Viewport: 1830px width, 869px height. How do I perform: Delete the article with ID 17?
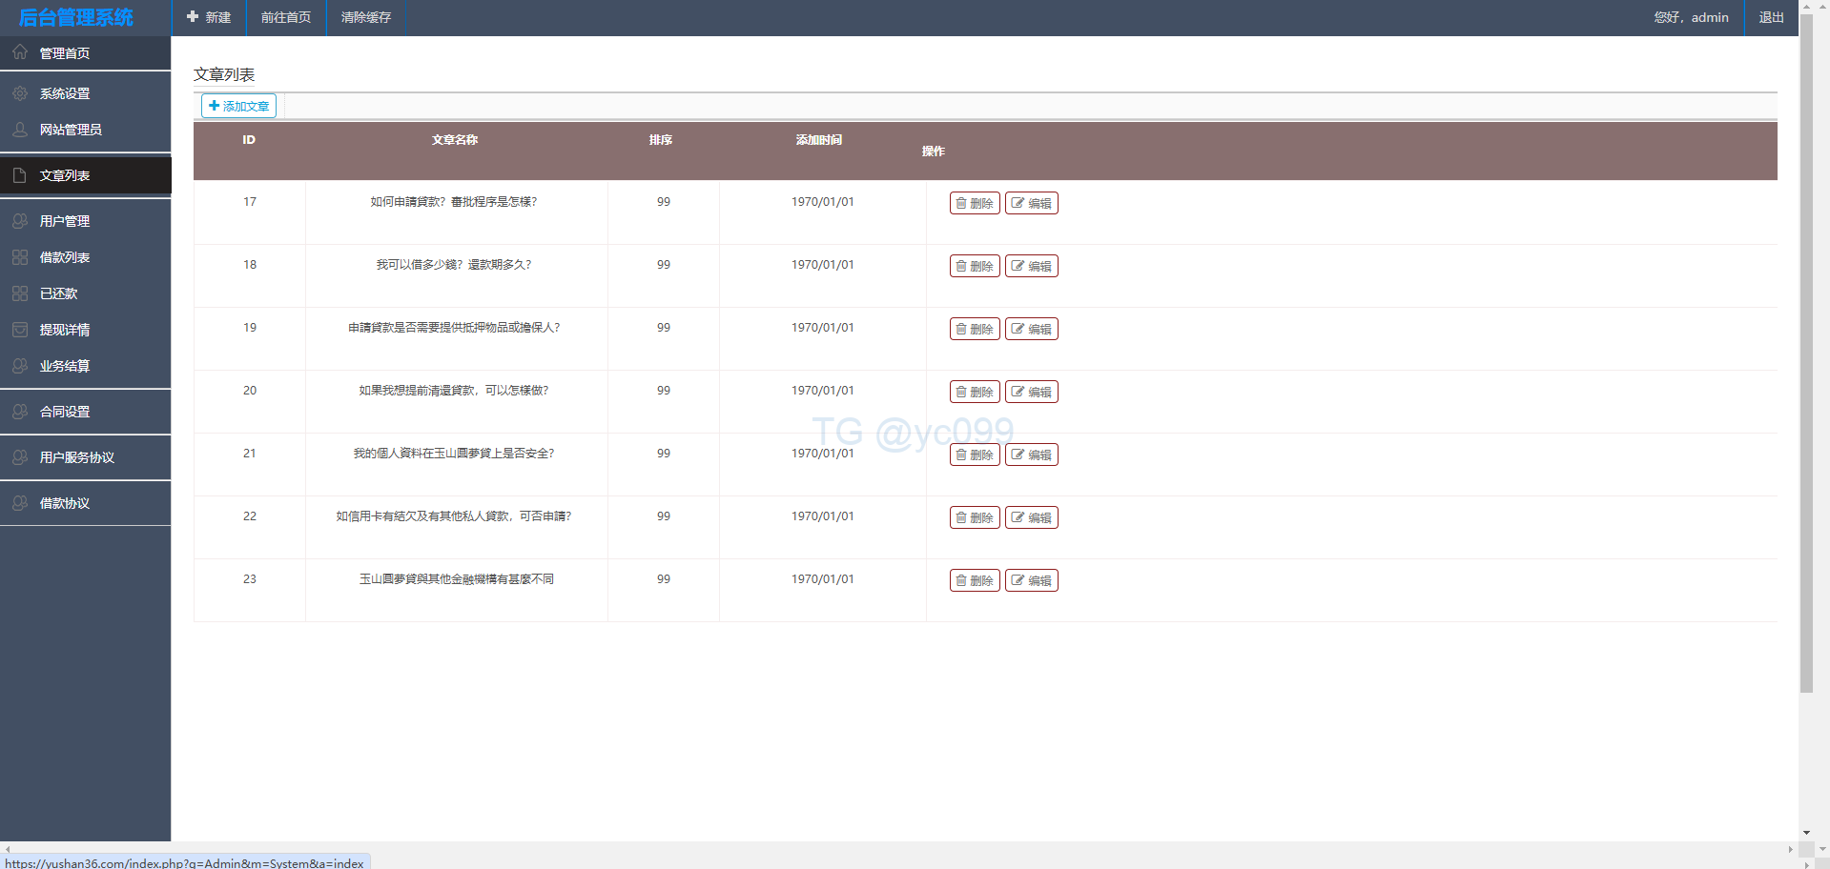point(975,203)
